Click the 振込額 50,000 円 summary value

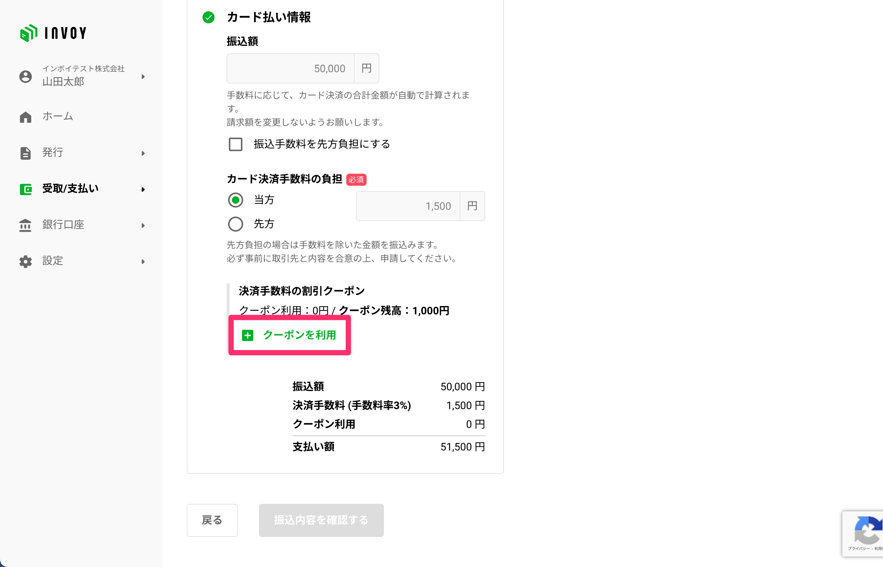coord(463,387)
